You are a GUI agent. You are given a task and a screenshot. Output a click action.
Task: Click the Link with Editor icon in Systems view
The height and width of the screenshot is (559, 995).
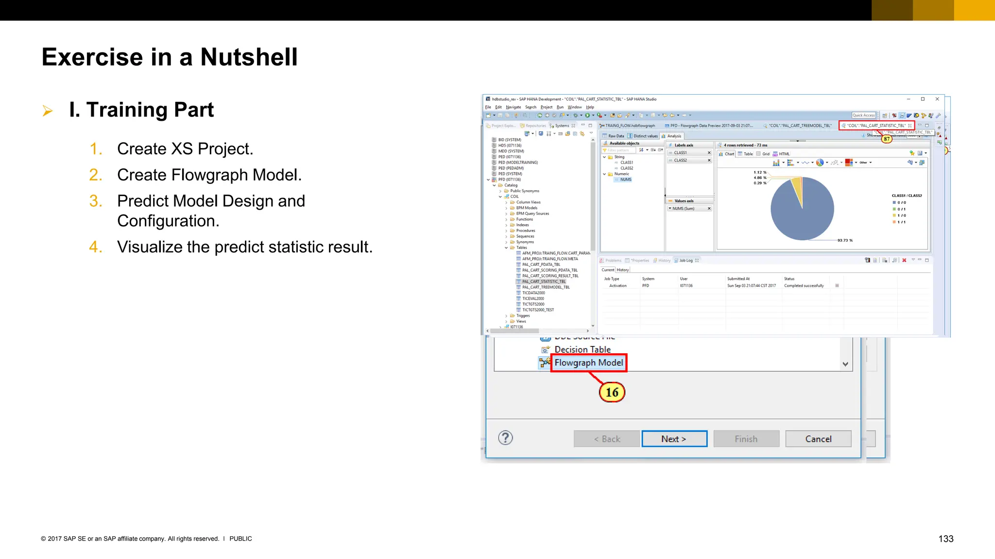tap(582, 133)
